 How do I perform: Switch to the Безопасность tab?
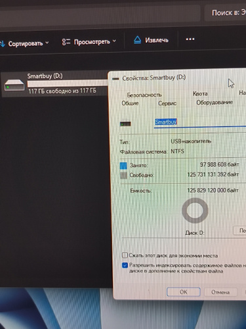144,95
